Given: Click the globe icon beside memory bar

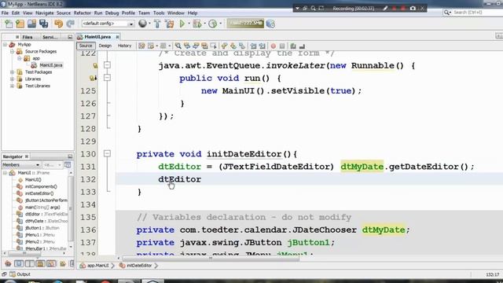Looking at the screenshot, I should (270, 24).
